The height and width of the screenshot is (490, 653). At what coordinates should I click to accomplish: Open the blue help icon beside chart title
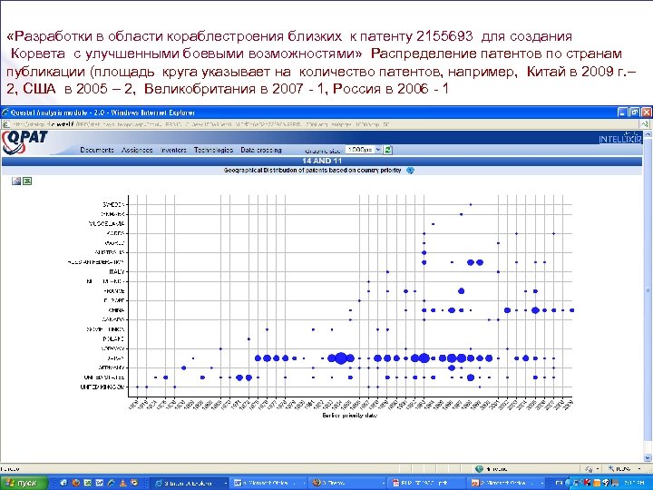[410, 171]
